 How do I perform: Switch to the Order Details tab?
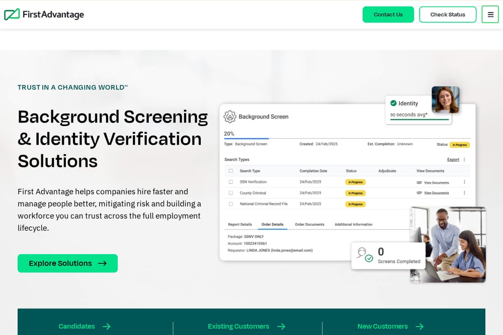click(x=272, y=225)
